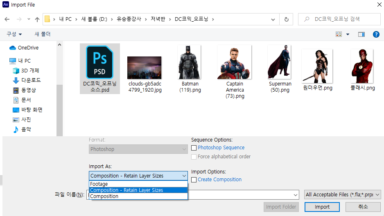Image resolution: width=384 pixels, height=216 pixels.
Task: Choose Footage from the Import As list
Action: click(x=138, y=184)
